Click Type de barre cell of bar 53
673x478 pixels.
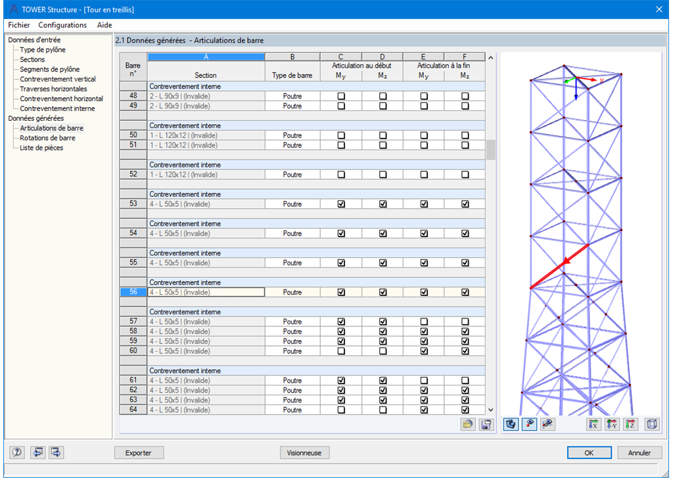[292, 204]
